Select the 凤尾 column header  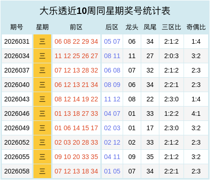[150, 27]
